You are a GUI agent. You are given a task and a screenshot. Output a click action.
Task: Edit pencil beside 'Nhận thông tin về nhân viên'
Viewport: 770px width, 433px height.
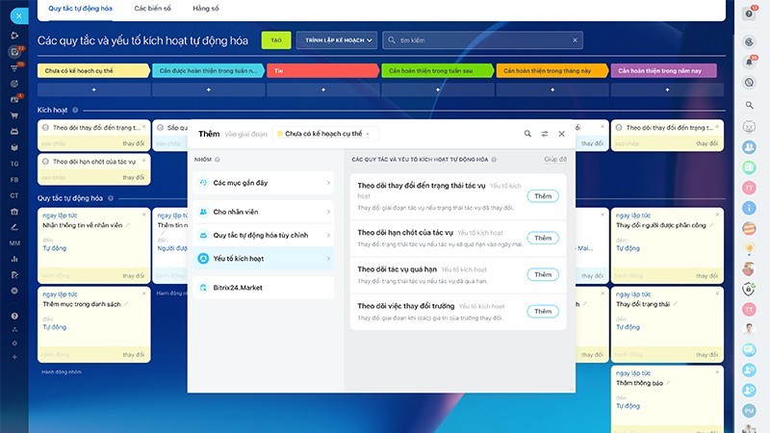pyautogui.click(x=127, y=225)
